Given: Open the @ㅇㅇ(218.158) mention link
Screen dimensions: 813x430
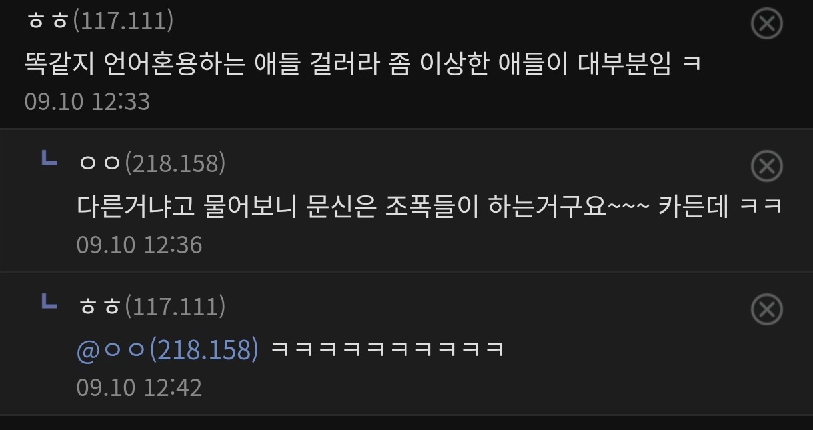Looking at the screenshot, I should coord(167,349).
